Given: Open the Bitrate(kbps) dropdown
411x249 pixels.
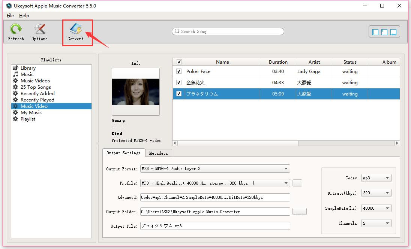Looking at the screenshot, I should pyautogui.click(x=376, y=193).
